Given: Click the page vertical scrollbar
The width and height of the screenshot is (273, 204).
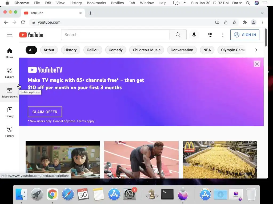Looking at the screenshot, I should (x=266, y=37).
